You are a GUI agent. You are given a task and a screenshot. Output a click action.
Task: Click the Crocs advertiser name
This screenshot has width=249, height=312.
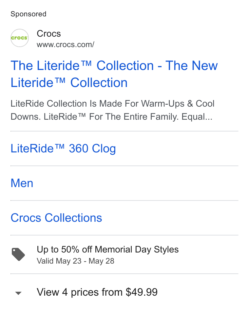pyautogui.click(x=48, y=34)
